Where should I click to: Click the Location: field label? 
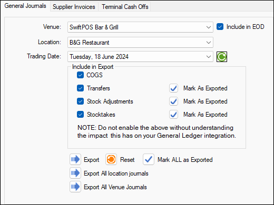50,42
